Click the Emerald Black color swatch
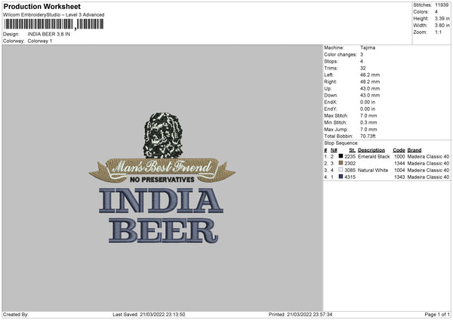 point(341,156)
